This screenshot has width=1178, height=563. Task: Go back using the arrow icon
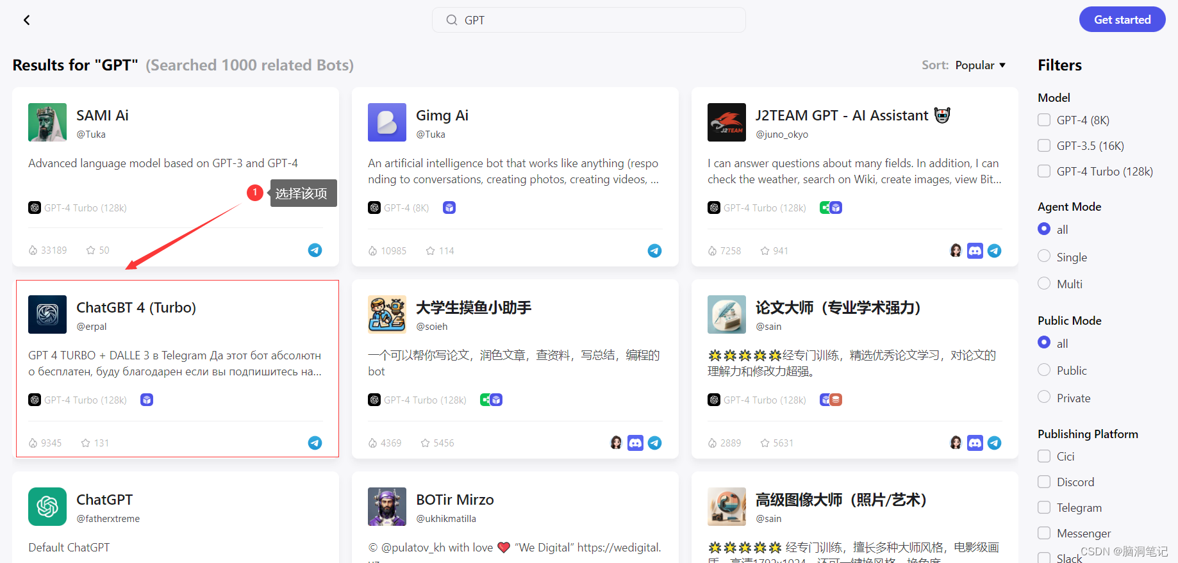tap(26, 20)
